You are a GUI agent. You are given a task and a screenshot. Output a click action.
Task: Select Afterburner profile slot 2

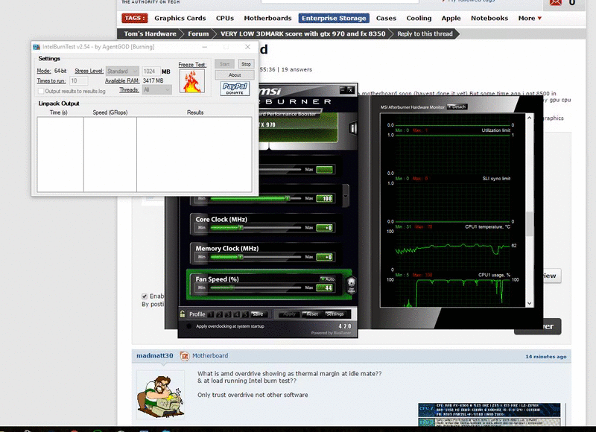click(x=219, y=314)
